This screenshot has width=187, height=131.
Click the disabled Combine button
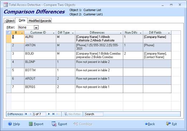[x=83, y=124]
